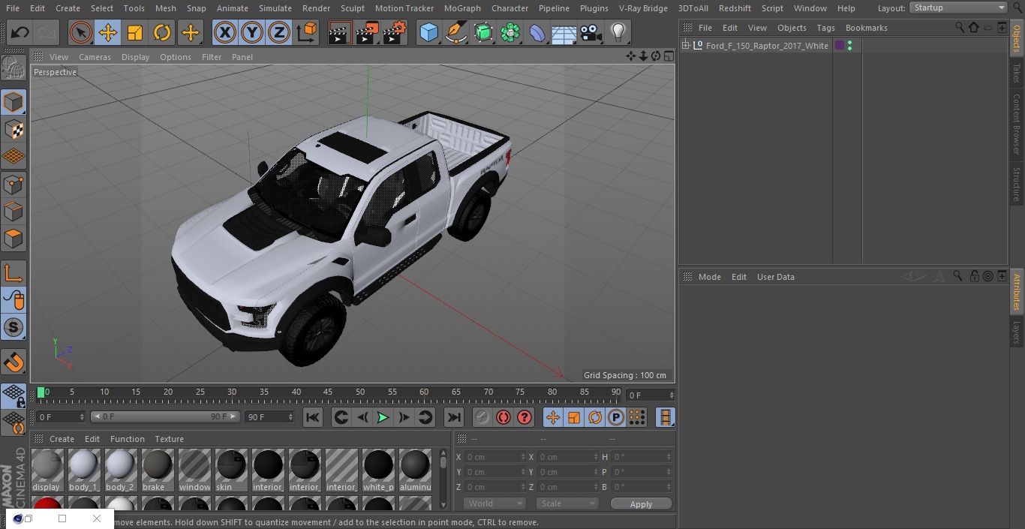1025x529 pixels.
Task: Open the World coordinate dropdown
Action: (x=494, y=503)
